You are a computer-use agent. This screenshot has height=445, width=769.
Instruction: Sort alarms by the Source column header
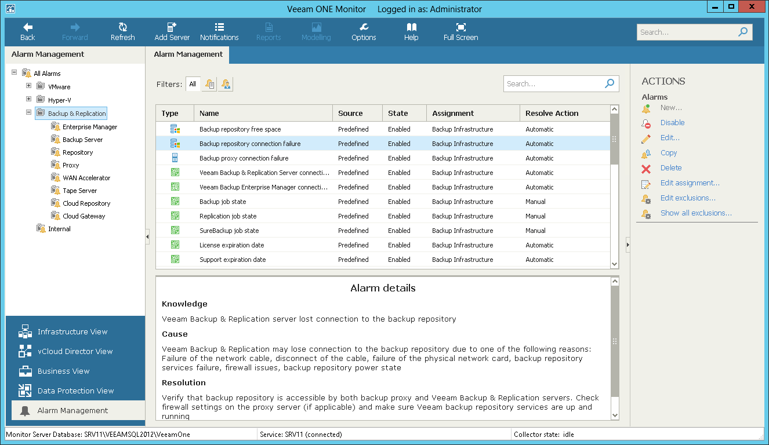pyautogui.click(x=357, y=114)
